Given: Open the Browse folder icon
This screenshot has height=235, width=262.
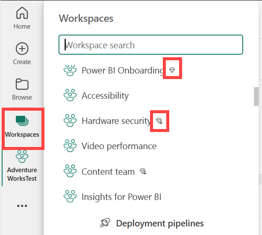Looking at the screenshot, I should 22,84.
